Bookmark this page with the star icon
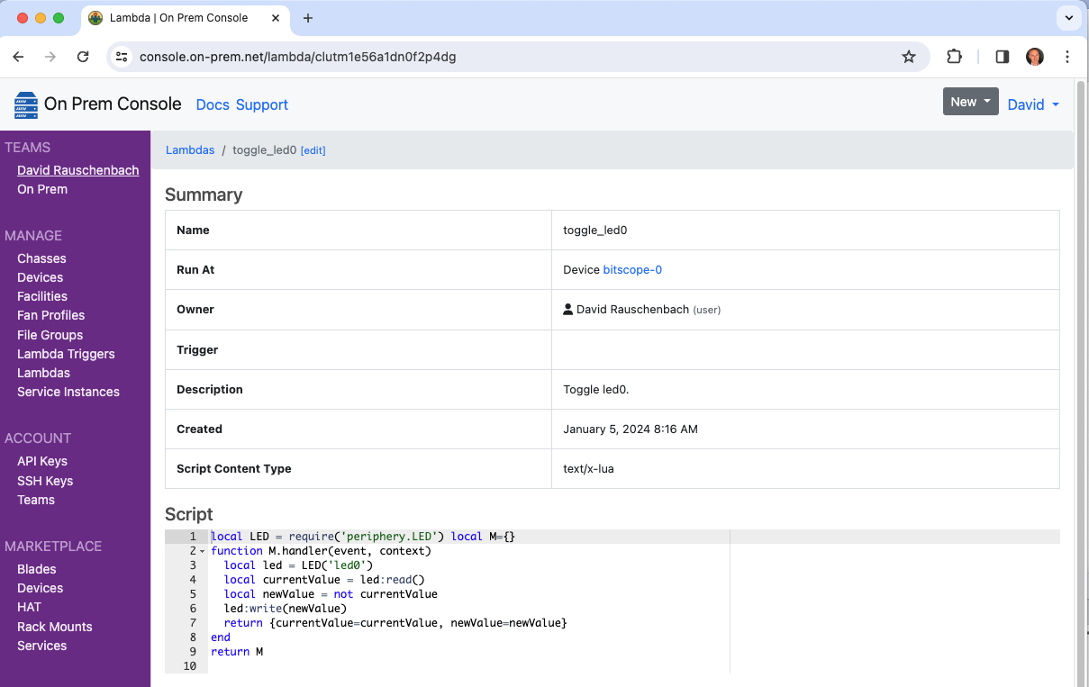The height and width of the screenshot is (687, 1089). tap(909, 57)
